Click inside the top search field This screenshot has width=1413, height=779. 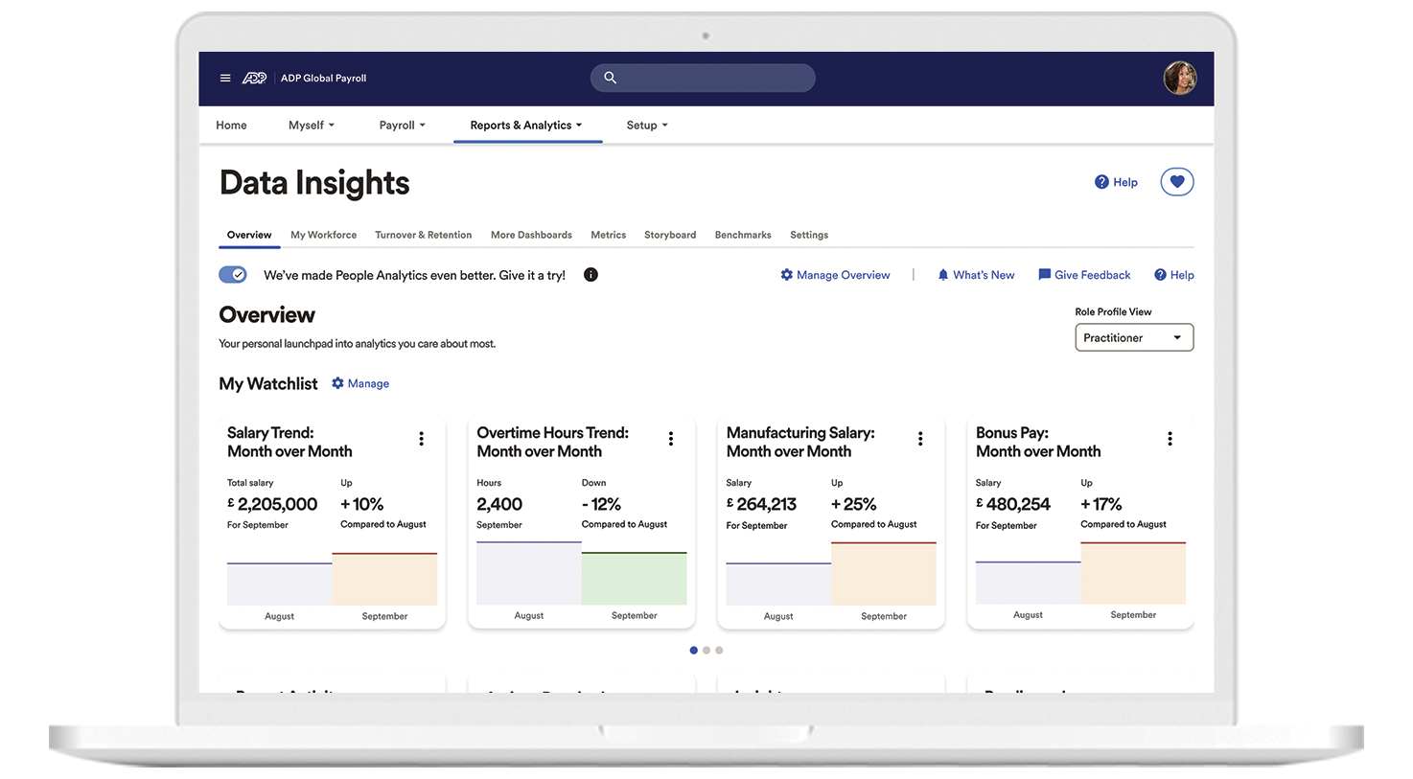703,78
